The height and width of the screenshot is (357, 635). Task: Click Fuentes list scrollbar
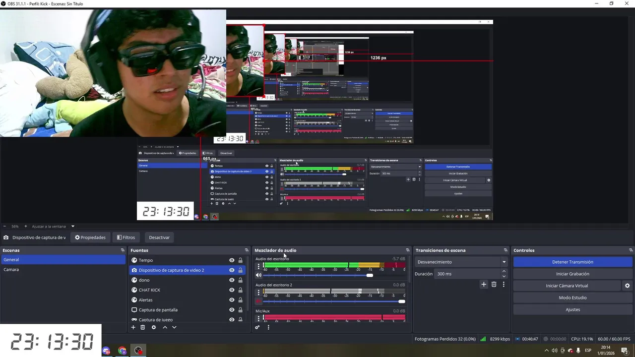click(x=248, y=284)
